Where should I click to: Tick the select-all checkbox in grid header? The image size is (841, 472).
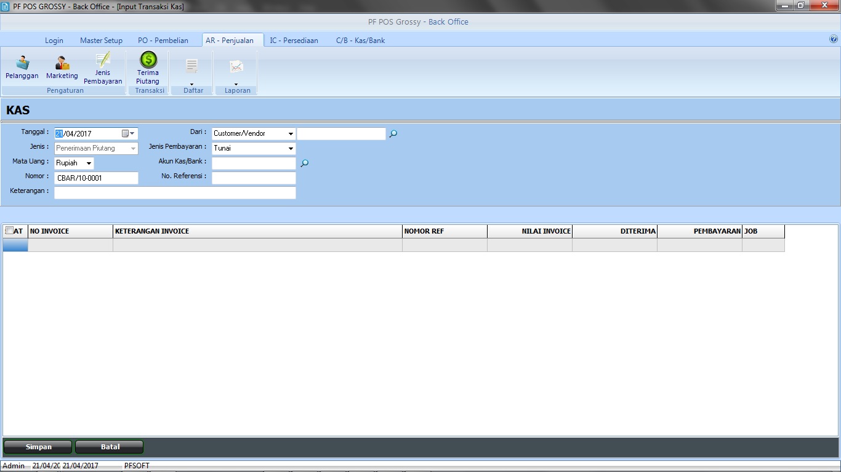point(9,230)
